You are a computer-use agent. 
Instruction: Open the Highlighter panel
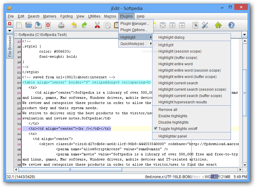(x=191, y=136)
